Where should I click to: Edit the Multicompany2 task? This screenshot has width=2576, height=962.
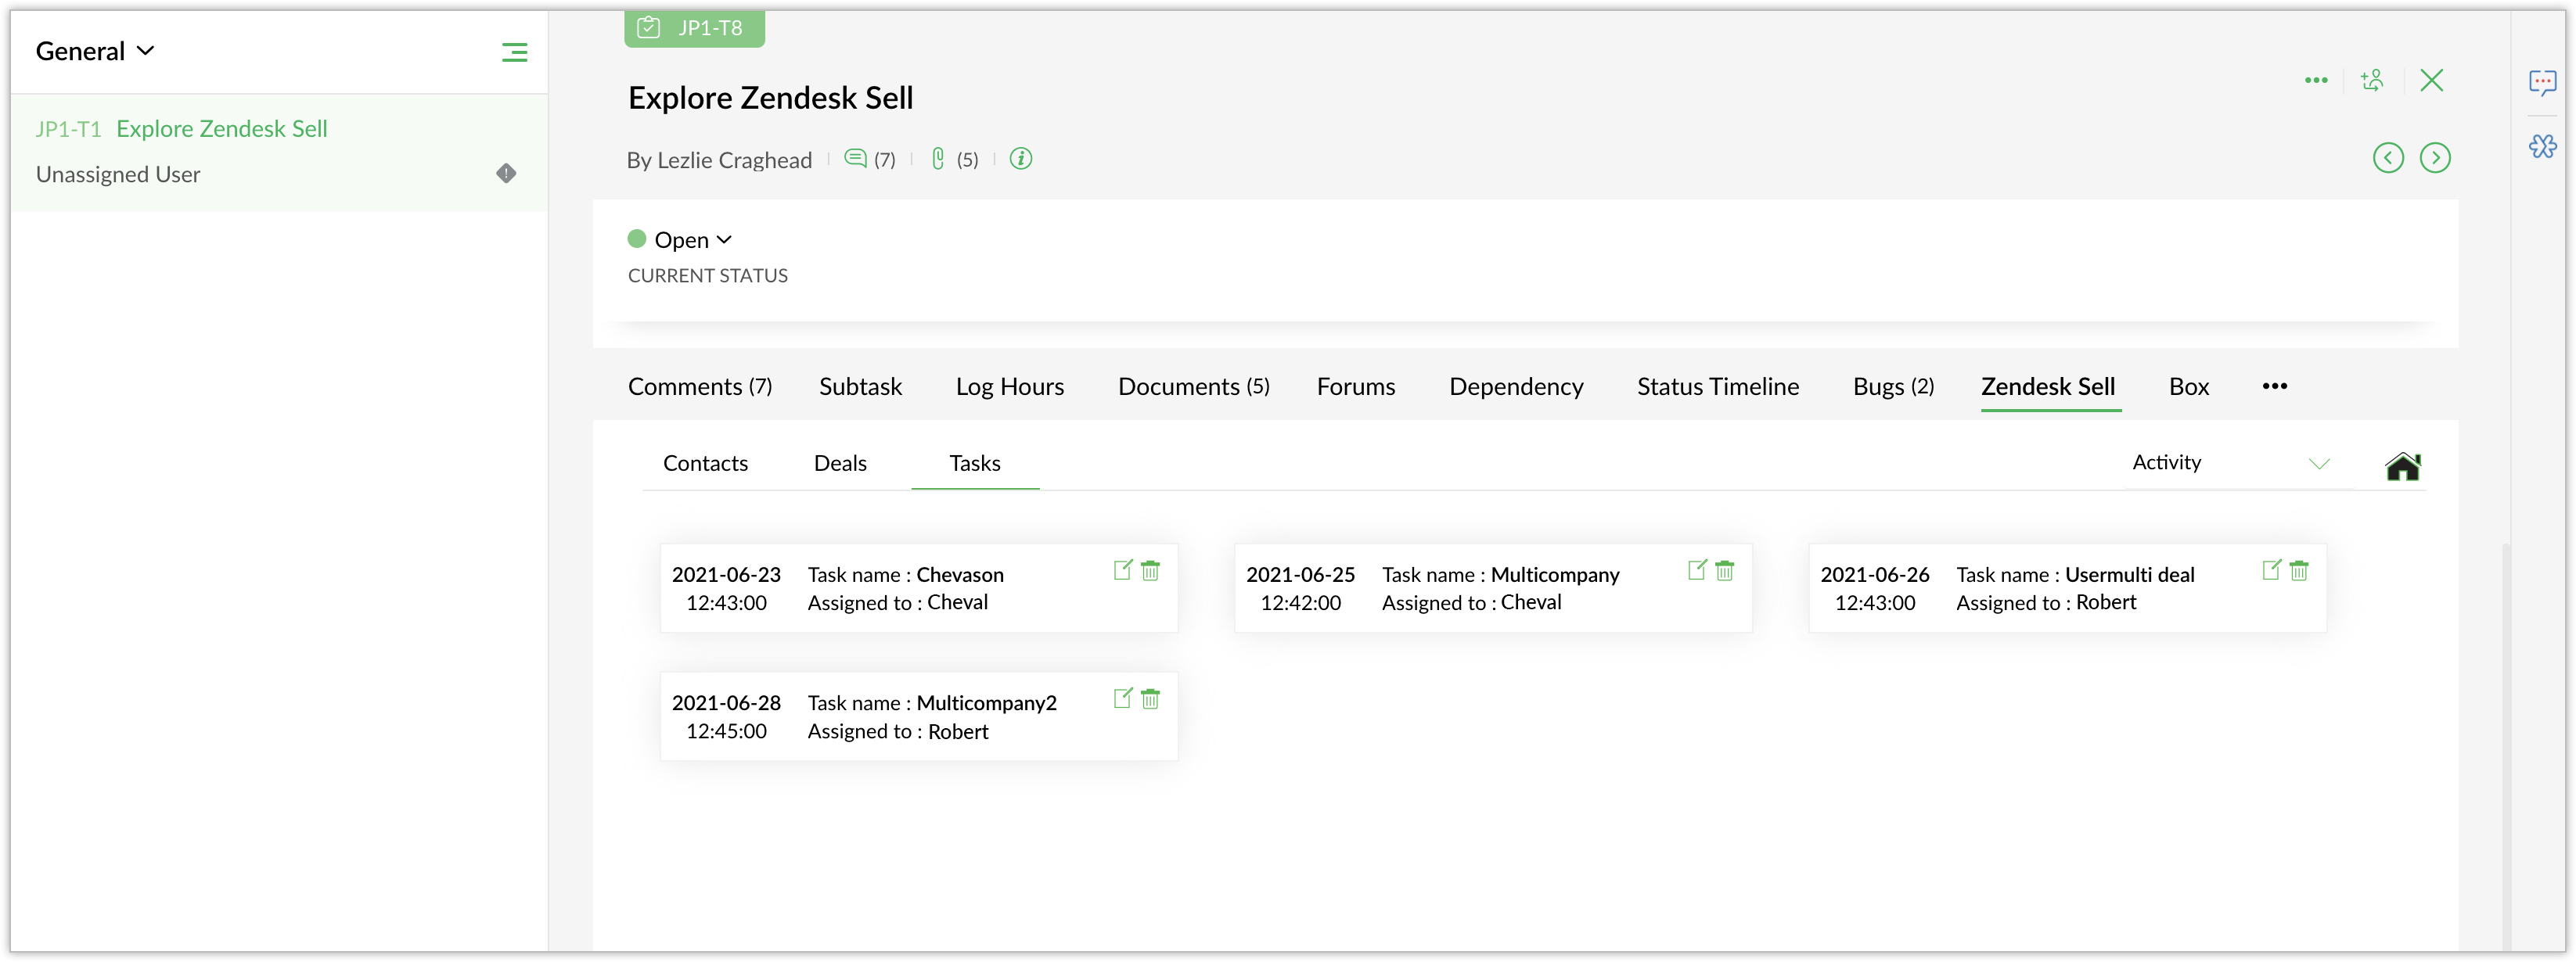[1122, 698]
